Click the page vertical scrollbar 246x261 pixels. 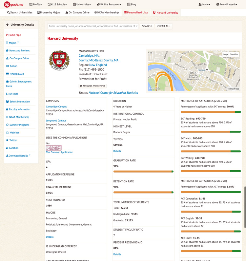click(x=245, y=207)
